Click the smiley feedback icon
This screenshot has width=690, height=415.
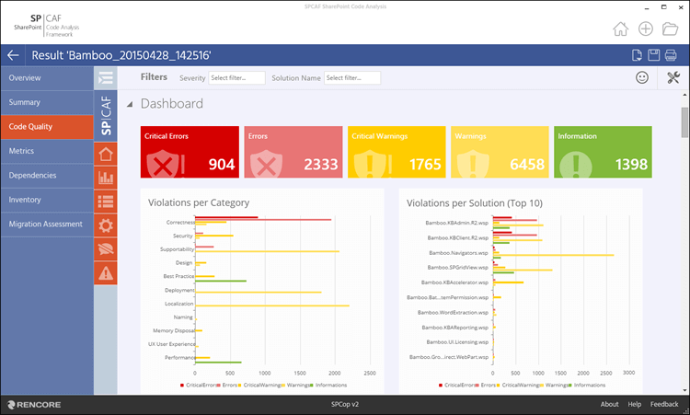tap(642, 78)
